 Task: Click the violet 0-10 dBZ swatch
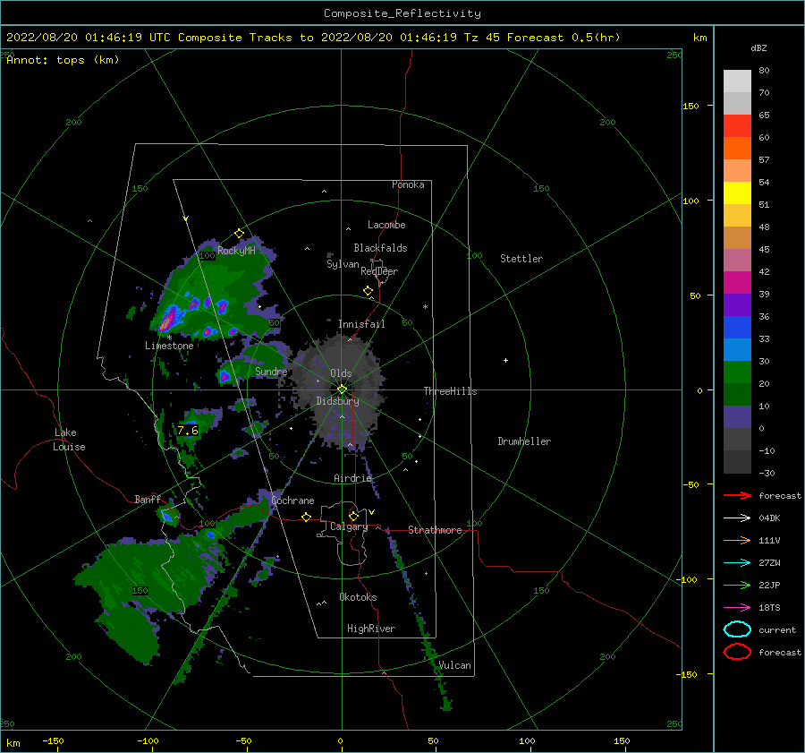pyautogui.click(x=737, y=417)
